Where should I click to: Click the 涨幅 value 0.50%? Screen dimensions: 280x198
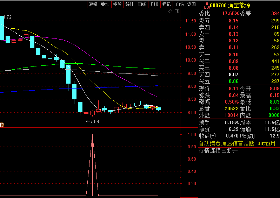tap(232, 102)
